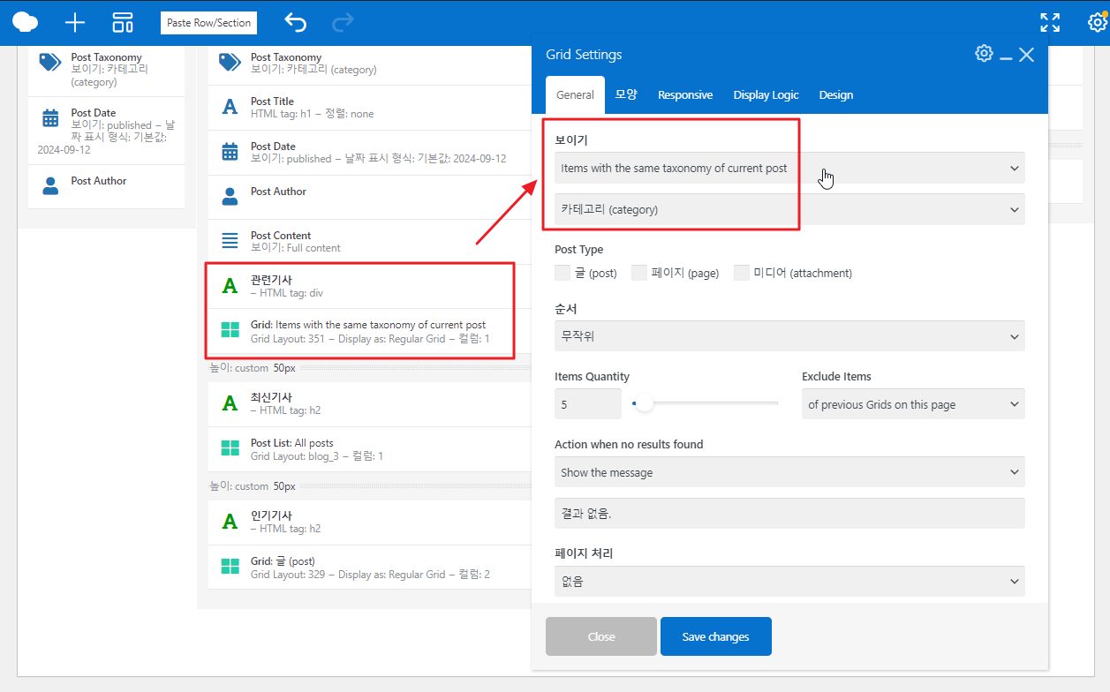Screen dimensions: 1110x692
Task: Click the Post Author person icon in left sidebar
Action: point(50,186)
